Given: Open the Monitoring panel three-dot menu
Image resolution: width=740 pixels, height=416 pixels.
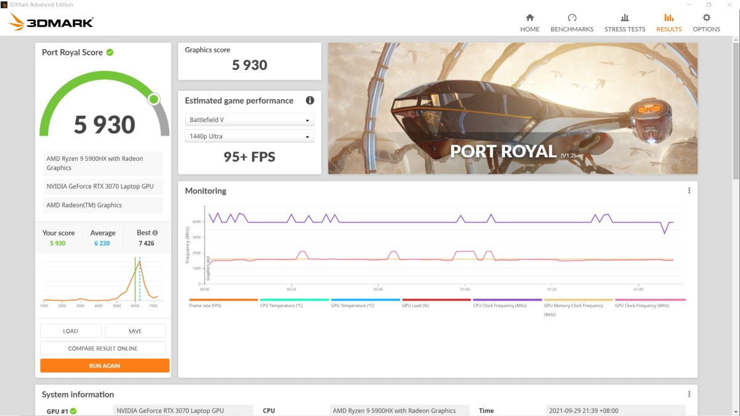Looking at the screenshot, I should tap(689, 191).
